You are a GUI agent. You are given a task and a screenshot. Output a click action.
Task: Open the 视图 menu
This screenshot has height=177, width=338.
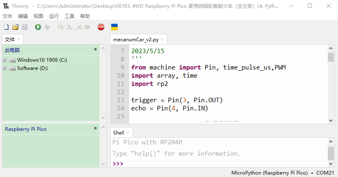[38, 16]
